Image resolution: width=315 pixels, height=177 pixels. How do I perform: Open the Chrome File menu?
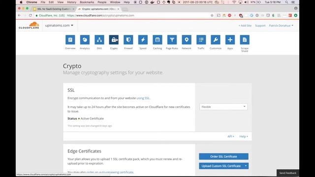43,2
